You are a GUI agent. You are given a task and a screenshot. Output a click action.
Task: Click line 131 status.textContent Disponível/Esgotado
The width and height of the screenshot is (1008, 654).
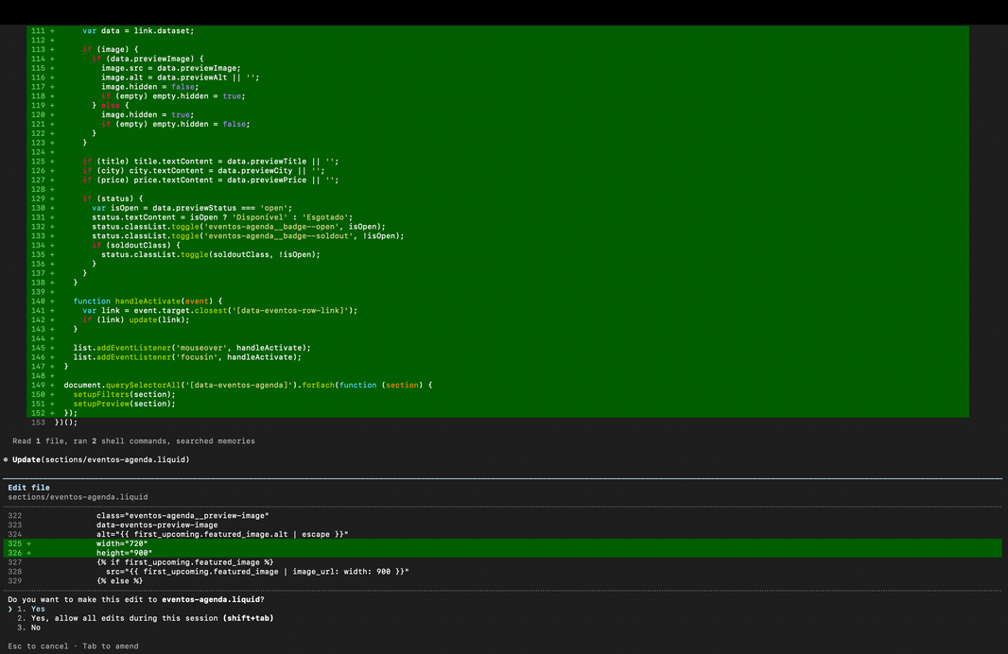click(x=222, y=217)
